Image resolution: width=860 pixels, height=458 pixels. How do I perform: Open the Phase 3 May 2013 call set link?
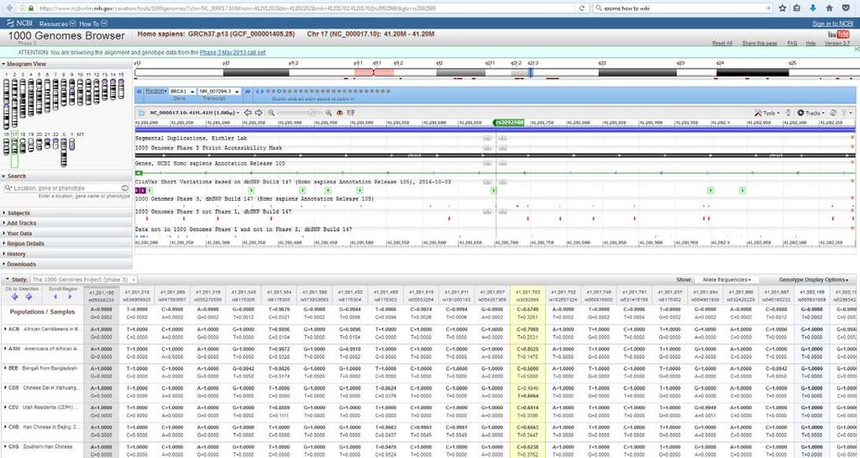(233, 53)
